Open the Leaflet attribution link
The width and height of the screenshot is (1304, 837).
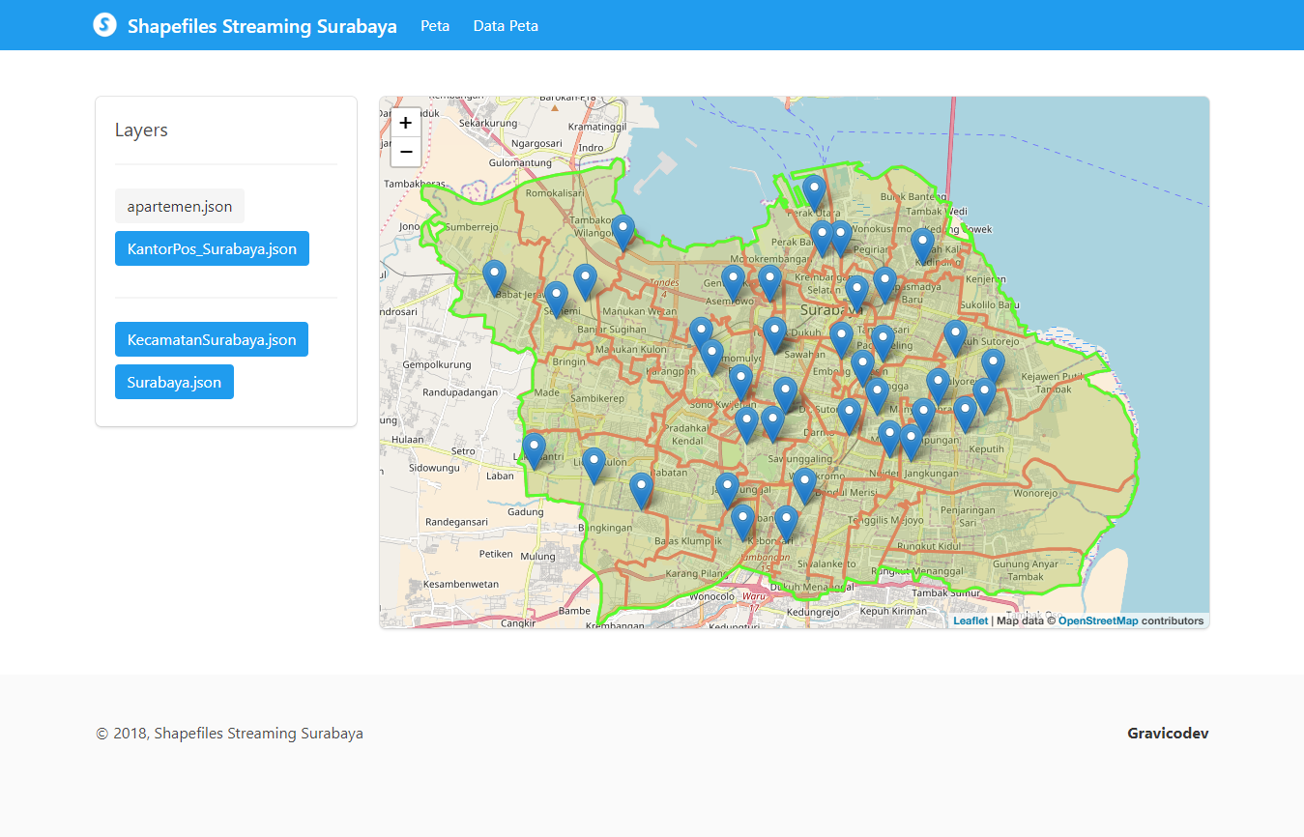[x=971, y=621]
